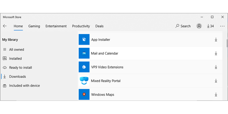
Task: Select All owned in My library
Action: point(17,49)
